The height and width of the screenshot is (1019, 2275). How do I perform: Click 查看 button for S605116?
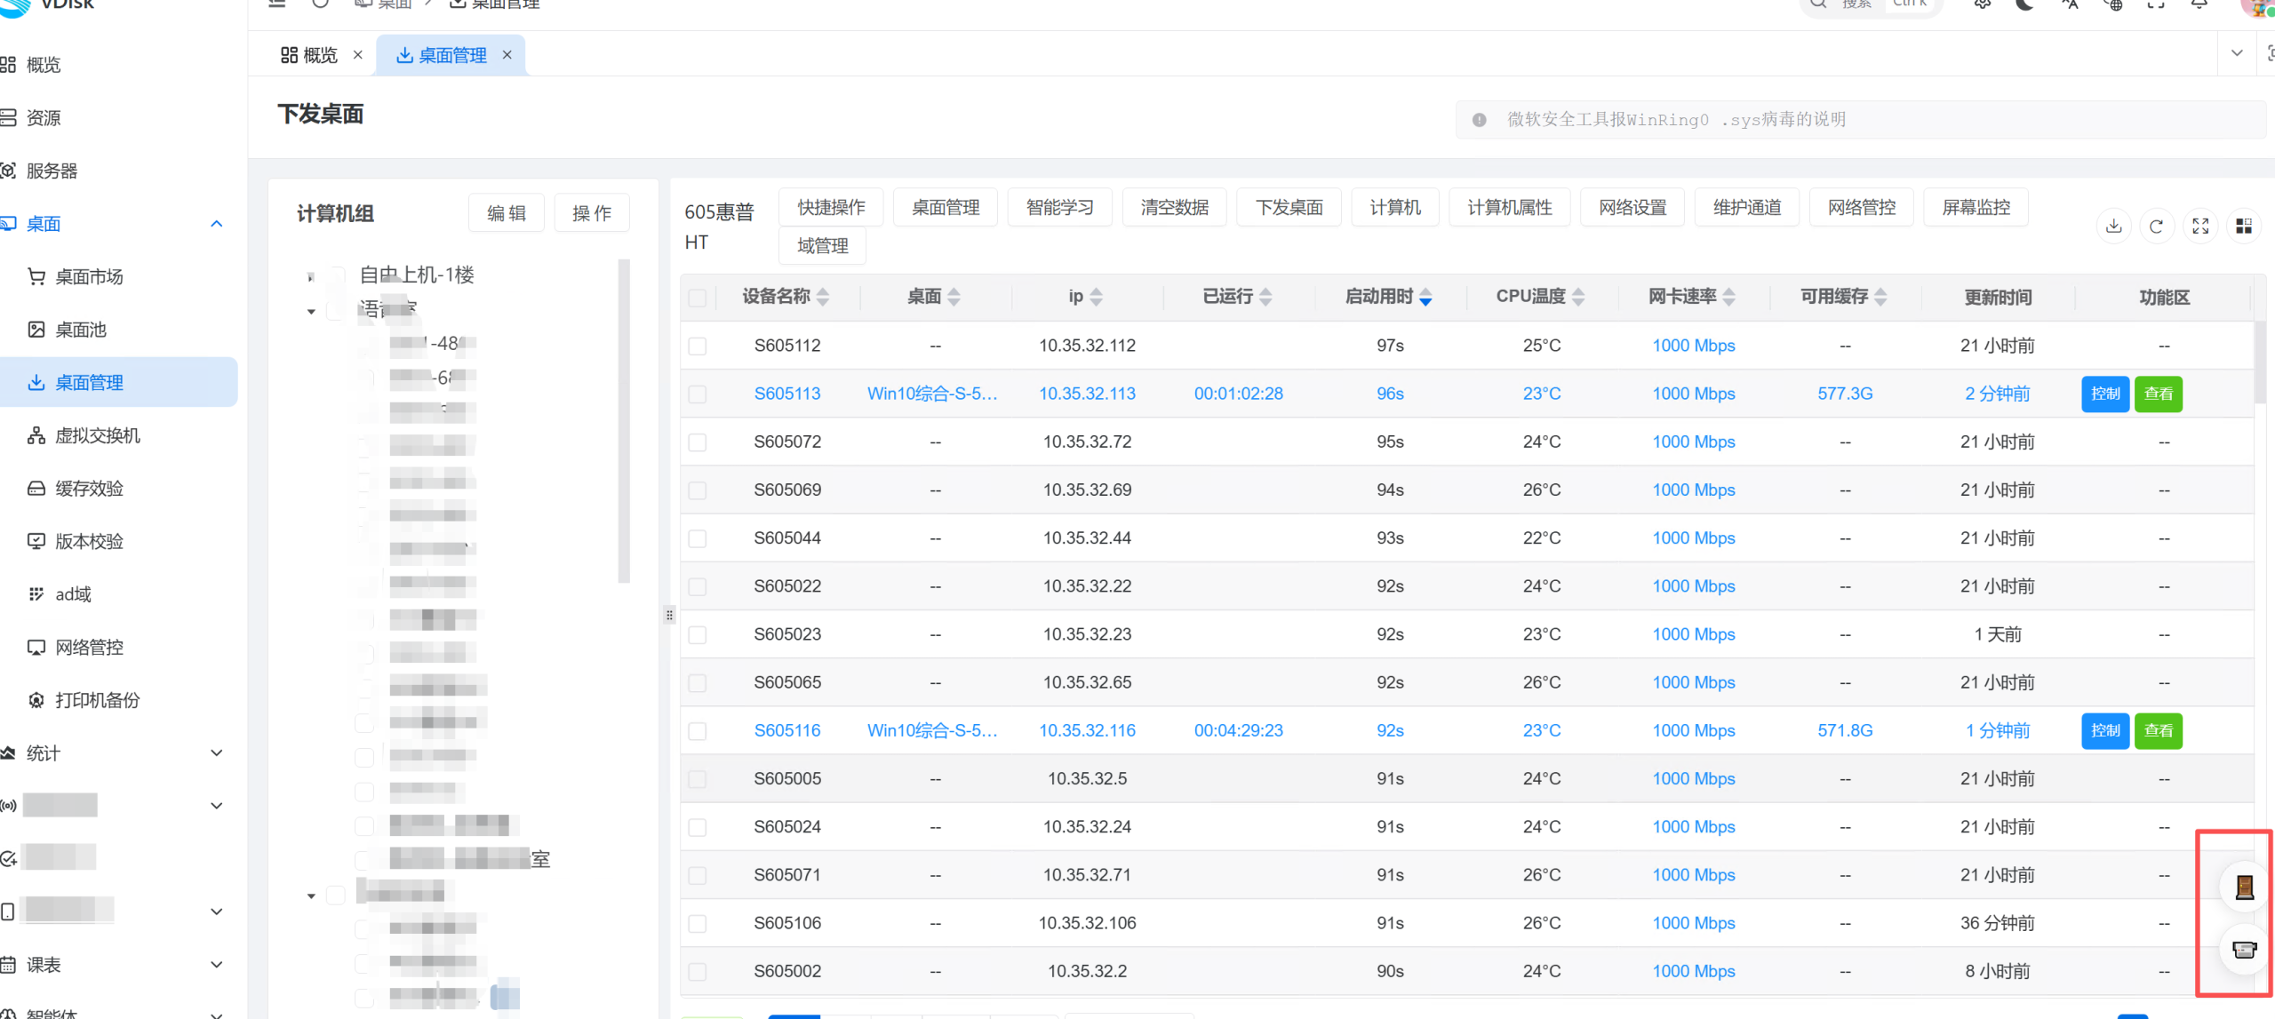coord(2158,730)
